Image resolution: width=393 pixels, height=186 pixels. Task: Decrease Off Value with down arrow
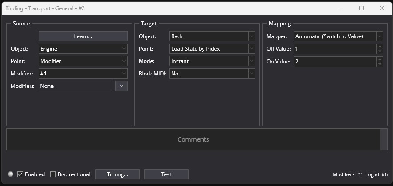[x=380, y=51]
